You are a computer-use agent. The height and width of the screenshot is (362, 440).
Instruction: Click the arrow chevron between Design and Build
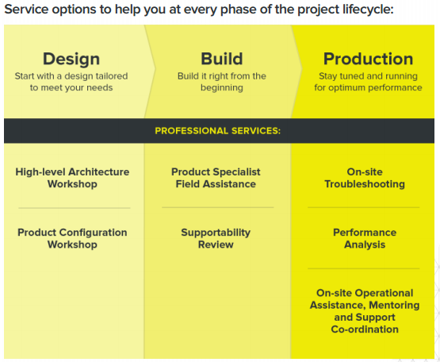(150, 68)
